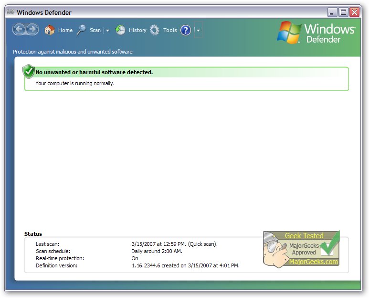Go forward with the Forward arrow button
Image resolution: width=369 pixels, height=298 pixels.
pos(32,30)
